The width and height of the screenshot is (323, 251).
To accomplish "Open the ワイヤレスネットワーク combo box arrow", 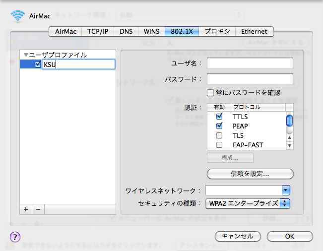I will tap(286, 190).
